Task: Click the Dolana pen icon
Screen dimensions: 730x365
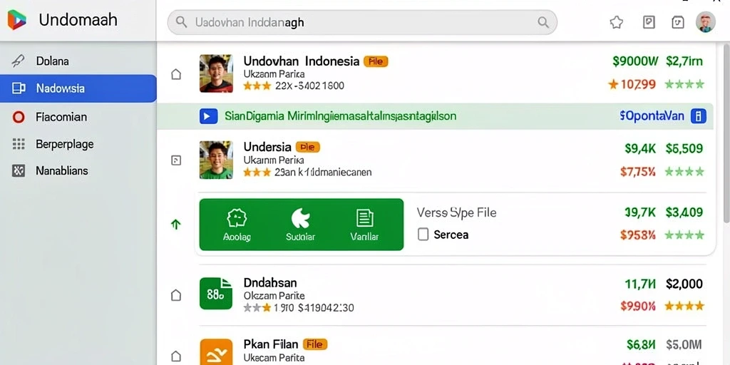Action: (18, 61)
